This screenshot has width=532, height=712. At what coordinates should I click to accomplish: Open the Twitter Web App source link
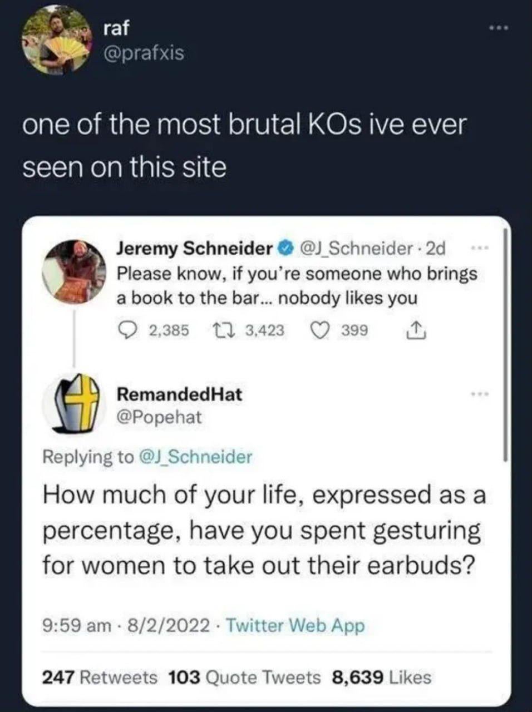coord(295,626)
